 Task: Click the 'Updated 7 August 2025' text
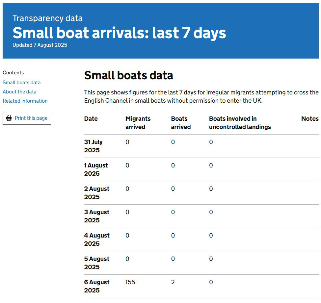coord(40,45)
